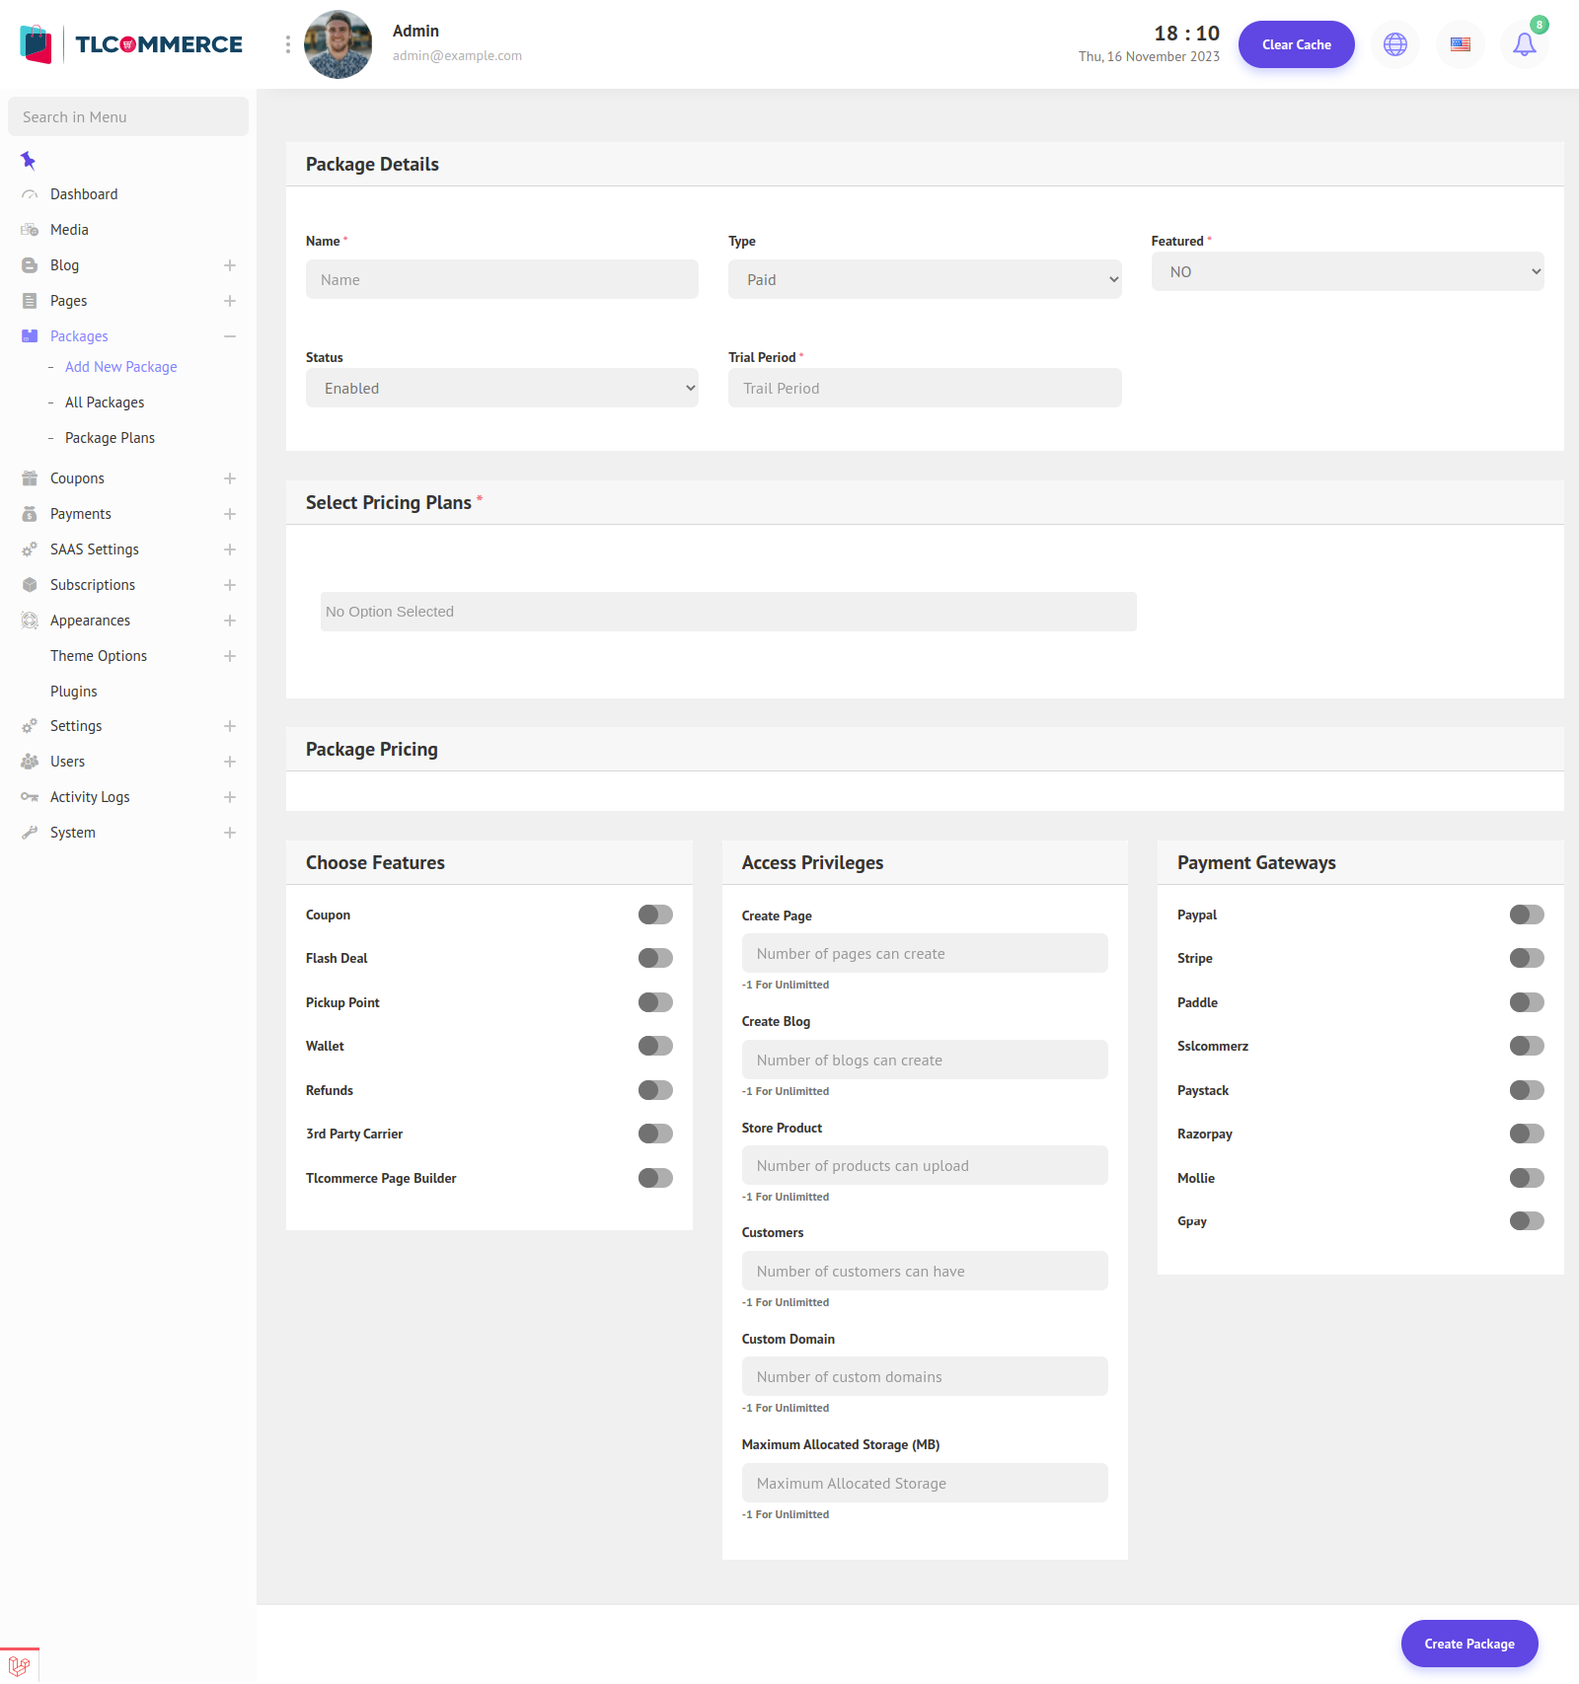The height and width of the screenshot is (1684, 1579).
Task: Open the notifications bell
Action: [1524, 44]
